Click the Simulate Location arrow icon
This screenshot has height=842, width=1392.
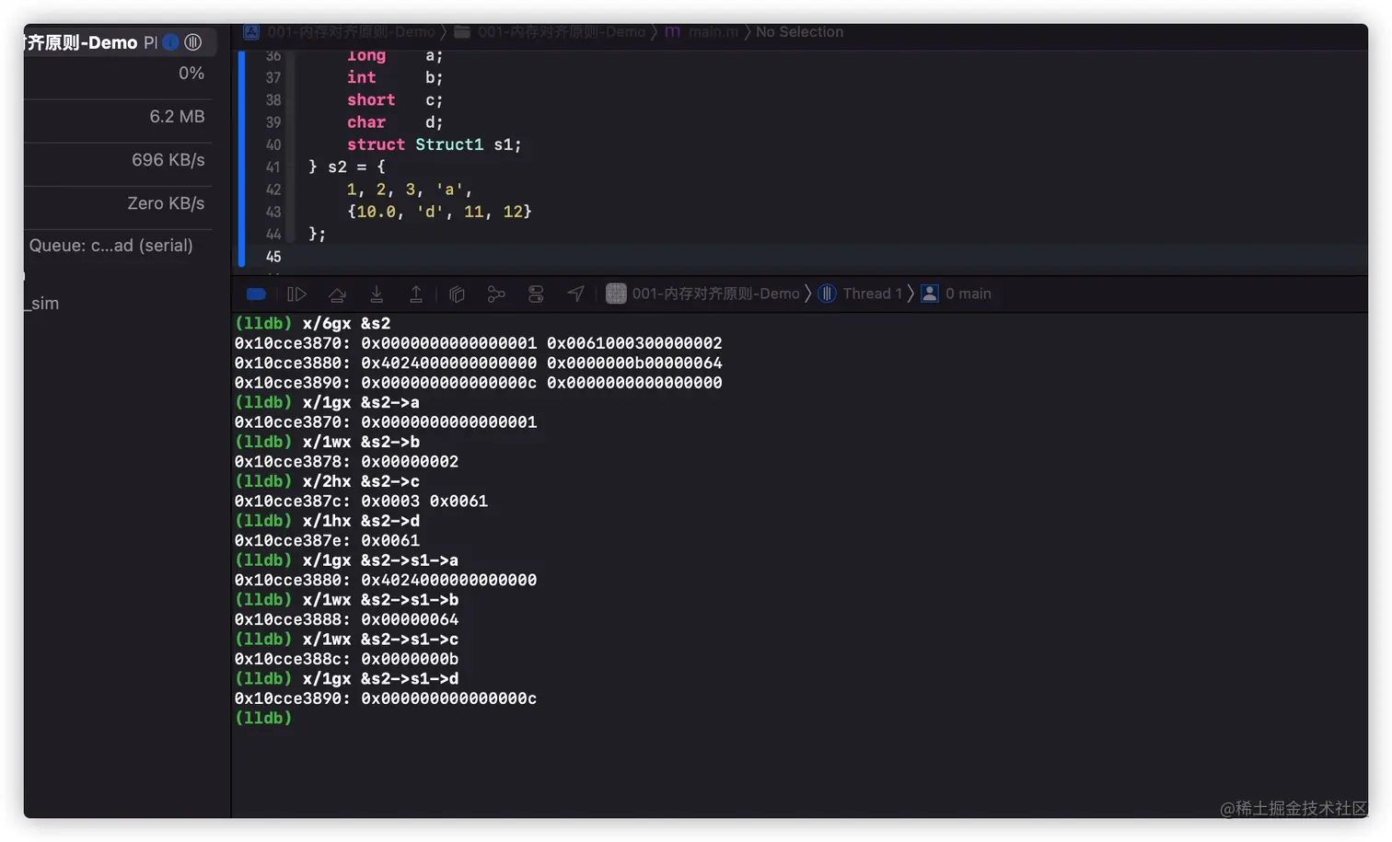tap(575, 294)
